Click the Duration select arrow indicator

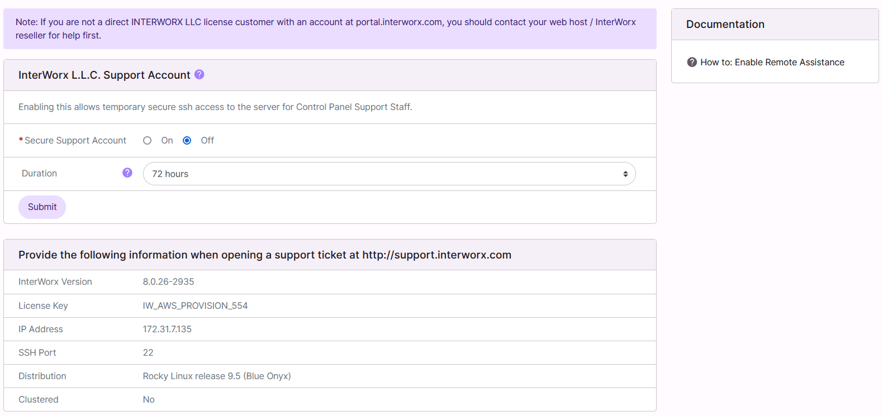coord(625,174)
